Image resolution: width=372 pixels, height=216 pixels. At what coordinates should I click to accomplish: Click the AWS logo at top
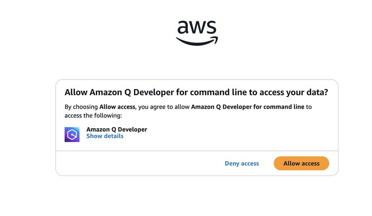197,33
